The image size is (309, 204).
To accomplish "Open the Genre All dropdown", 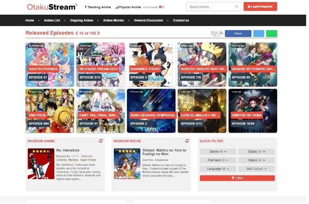I will tap(218, 151).
